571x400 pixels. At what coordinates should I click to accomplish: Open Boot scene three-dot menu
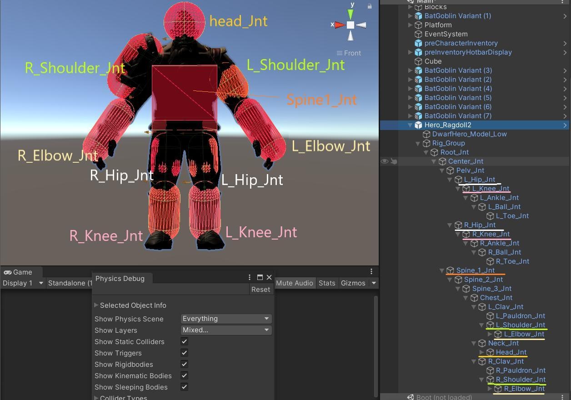click(562, 397)
